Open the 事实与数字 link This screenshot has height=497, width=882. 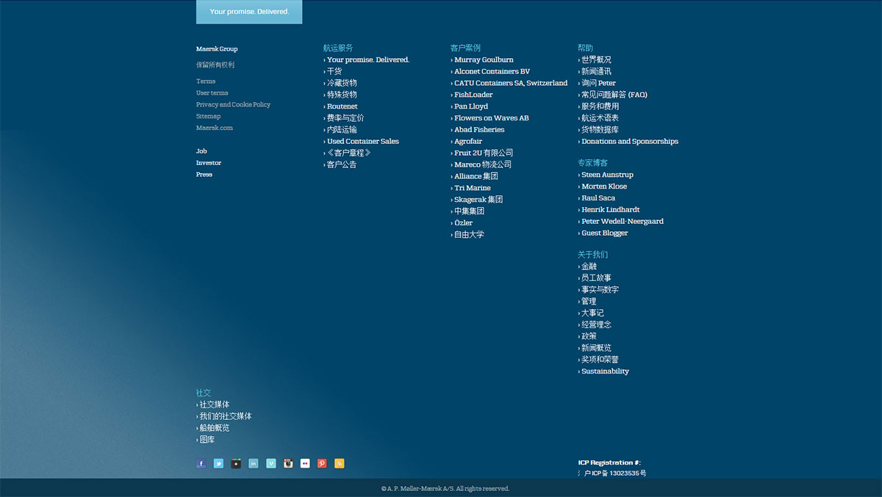(x=598, y=290)
